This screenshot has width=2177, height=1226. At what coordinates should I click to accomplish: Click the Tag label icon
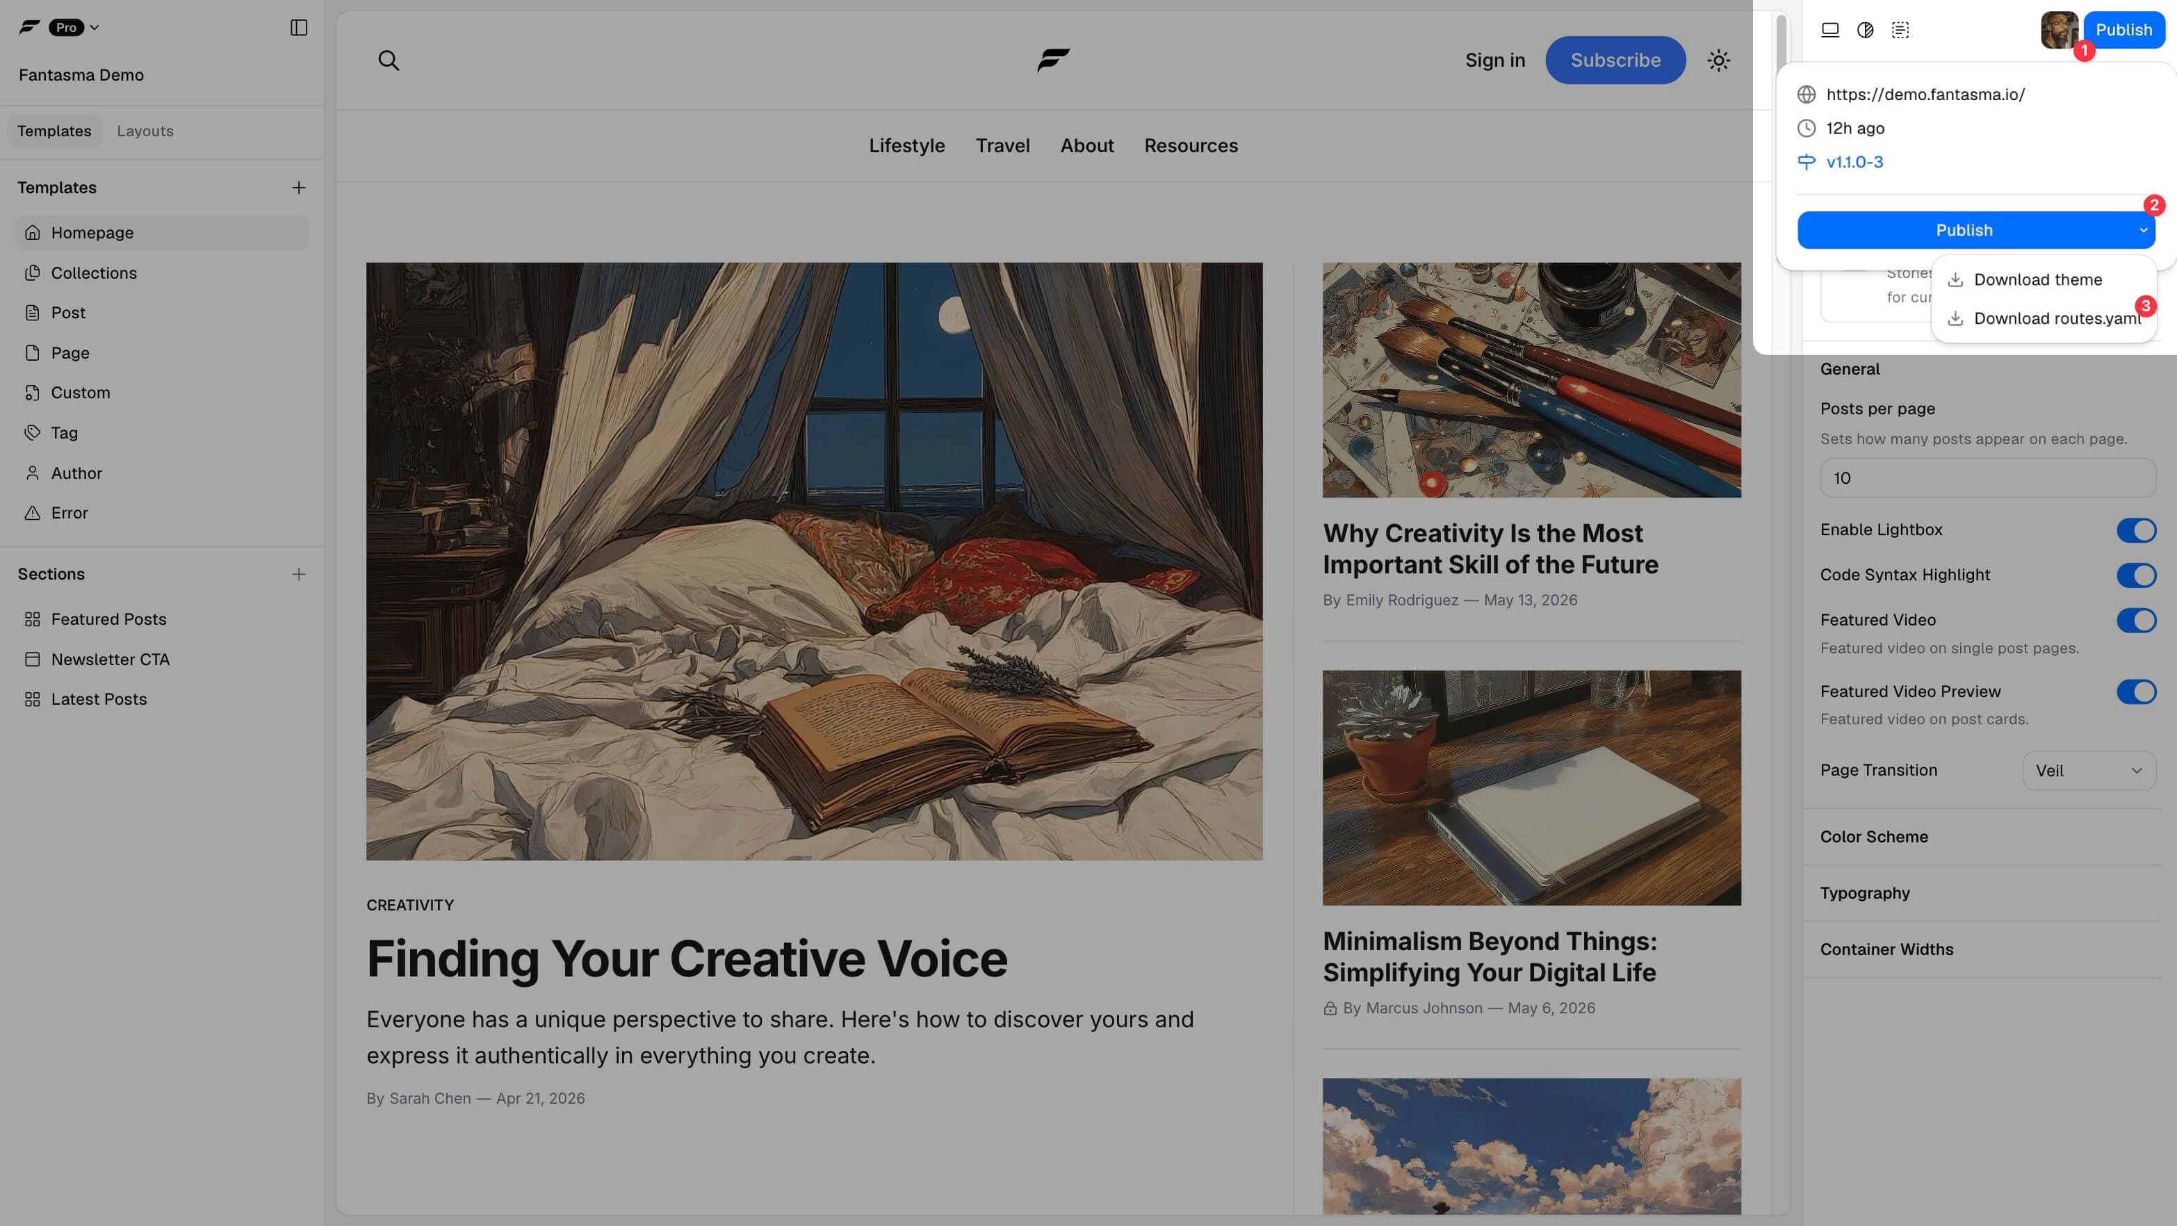coord(32,432)
